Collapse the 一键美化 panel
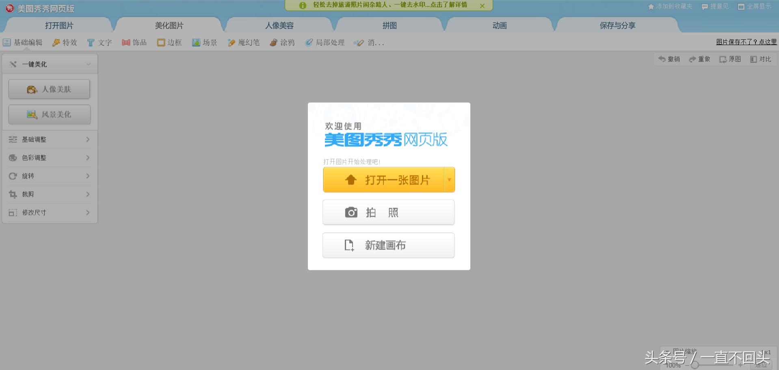The width and height of the screenshot is (779, 370). pos(88,64)
